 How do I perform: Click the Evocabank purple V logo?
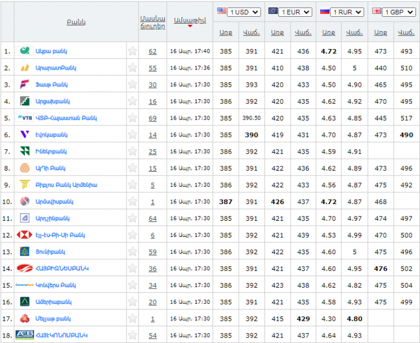(x=25, y=135)
